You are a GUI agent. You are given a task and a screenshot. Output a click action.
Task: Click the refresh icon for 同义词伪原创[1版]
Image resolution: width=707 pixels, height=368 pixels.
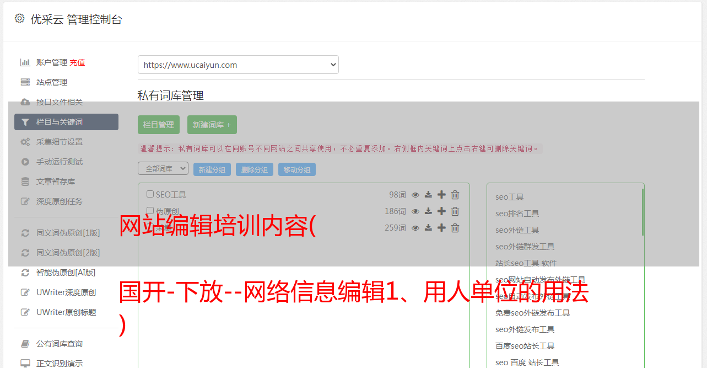click(x=25, y=233)
